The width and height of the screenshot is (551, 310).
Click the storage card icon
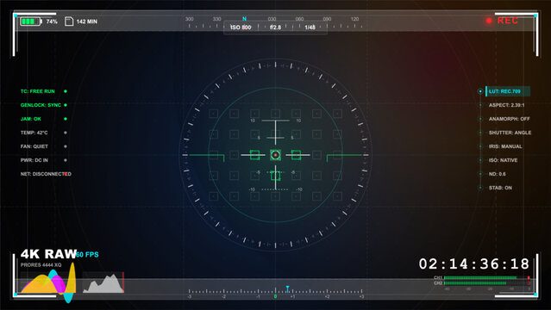(69, 22)
